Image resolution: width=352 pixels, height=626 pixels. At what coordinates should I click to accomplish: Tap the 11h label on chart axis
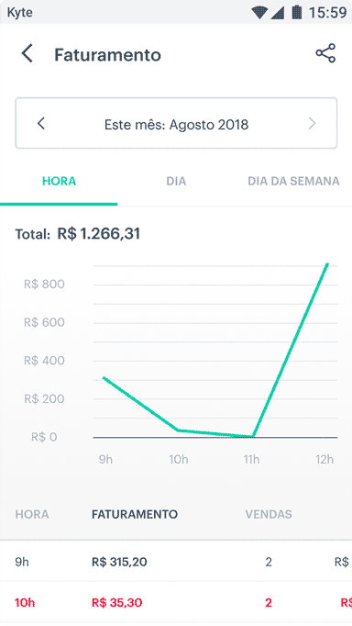click(251, 460)
